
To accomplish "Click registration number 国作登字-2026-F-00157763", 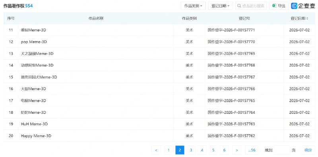I will (231, 124).
